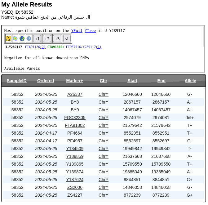Select the Available Panels text
The height and width of the screenshot is (205, 208).
(22, 69)
